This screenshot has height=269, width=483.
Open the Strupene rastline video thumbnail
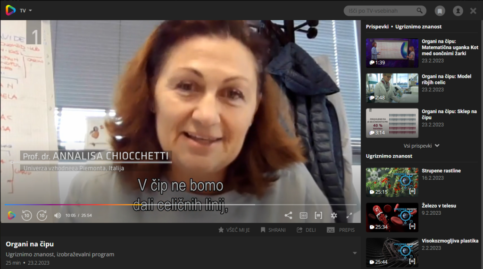[392, 182]
